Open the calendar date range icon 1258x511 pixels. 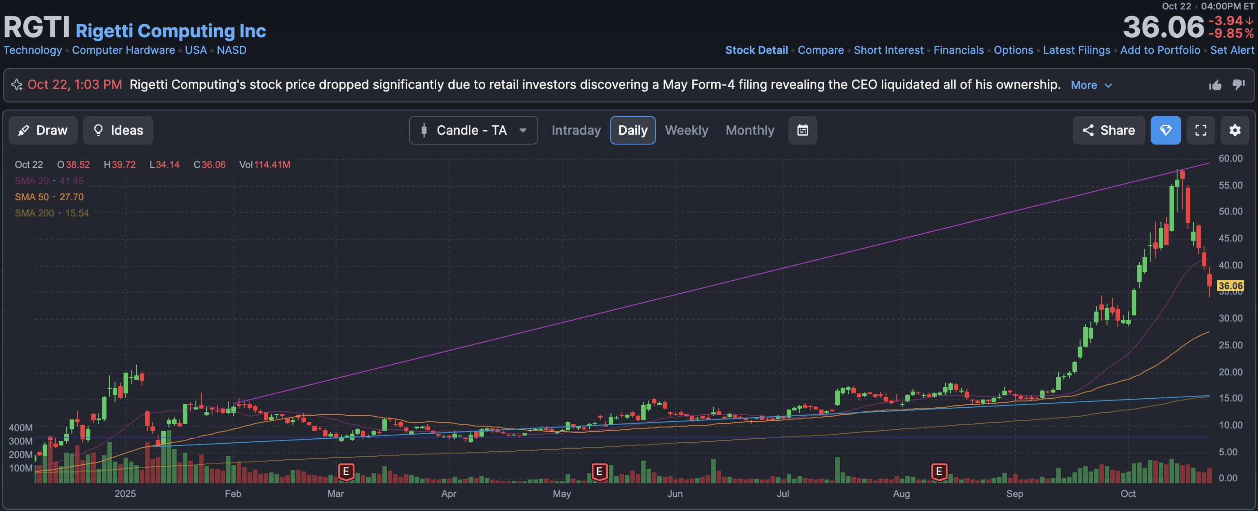[x=802, y=130]
